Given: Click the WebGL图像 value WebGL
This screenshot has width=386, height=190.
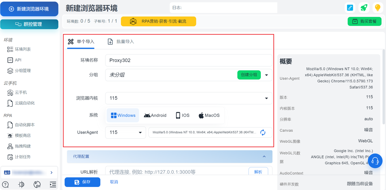Looking at the screenshot, I should (x=365, y=141).
